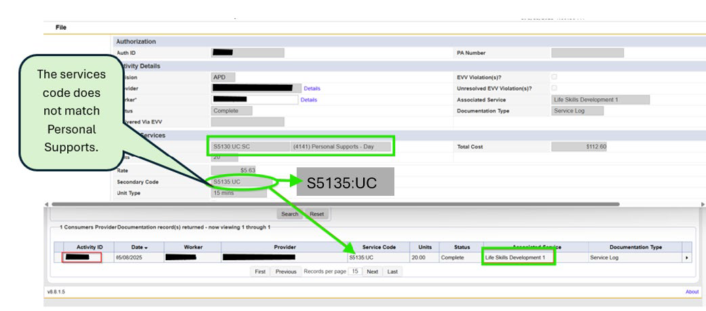Click the Worker name field
706x311 pixels.
[x=255, y=100]
